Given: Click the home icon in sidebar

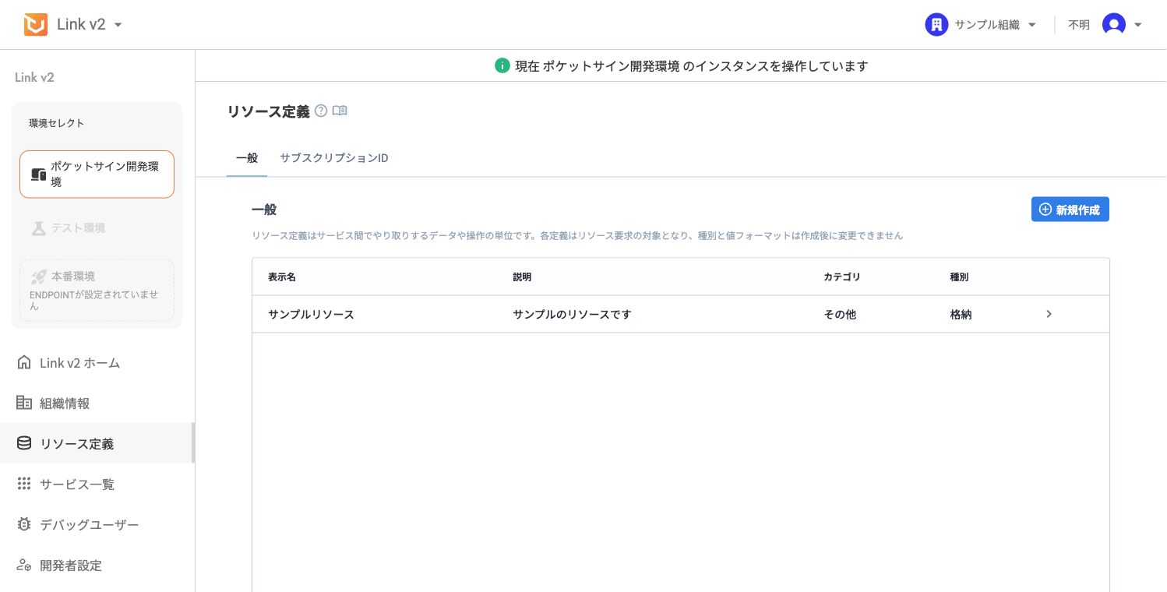Looking at the screenshot, I should click(x=24, y=363).
